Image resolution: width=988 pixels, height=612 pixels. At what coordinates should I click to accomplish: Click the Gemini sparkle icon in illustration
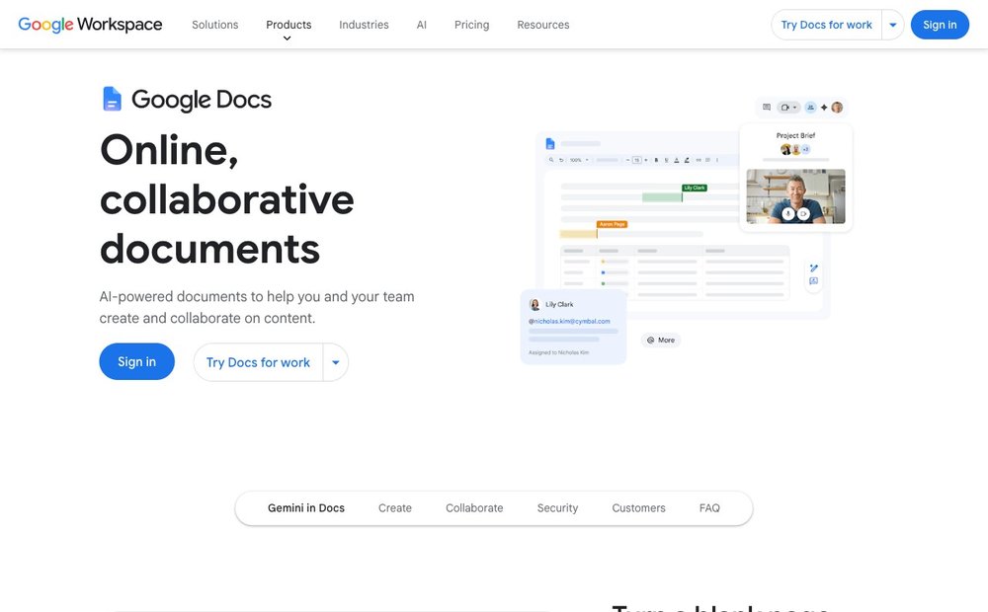coord(824,107)
